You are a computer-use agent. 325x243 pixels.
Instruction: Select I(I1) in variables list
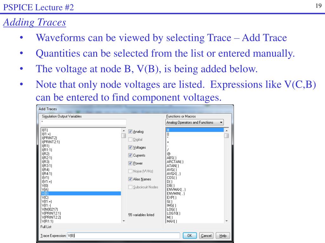click(x=45, y=130)
